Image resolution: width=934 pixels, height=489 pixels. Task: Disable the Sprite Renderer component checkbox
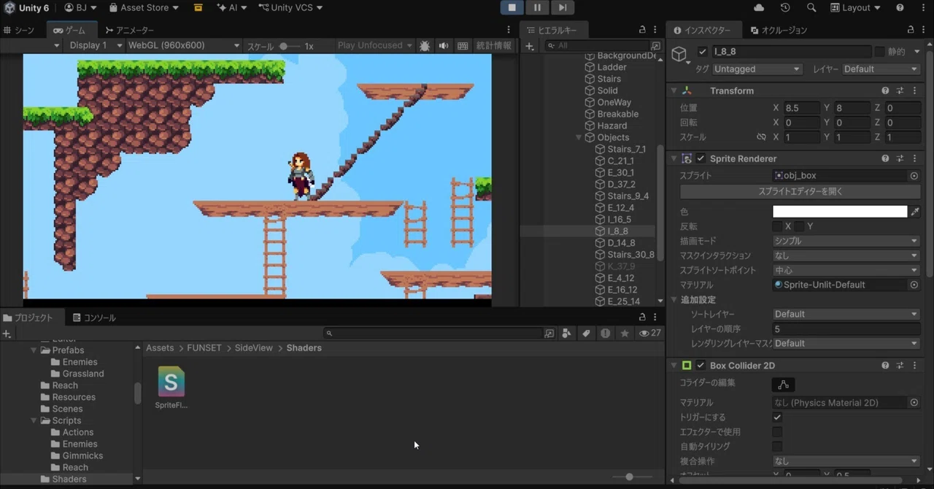[700, 158]
